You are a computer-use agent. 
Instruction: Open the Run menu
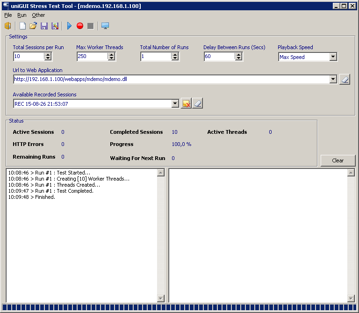[22, 15]
